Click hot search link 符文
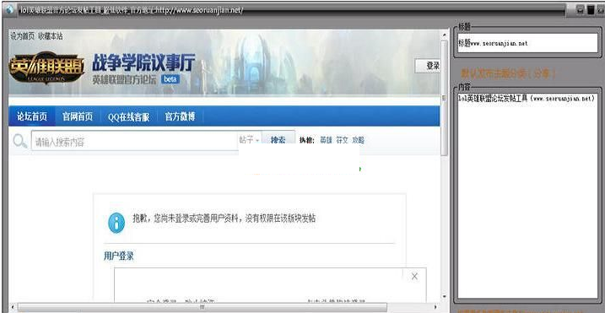Screen dimensions: 605x313 coord(342,141)
